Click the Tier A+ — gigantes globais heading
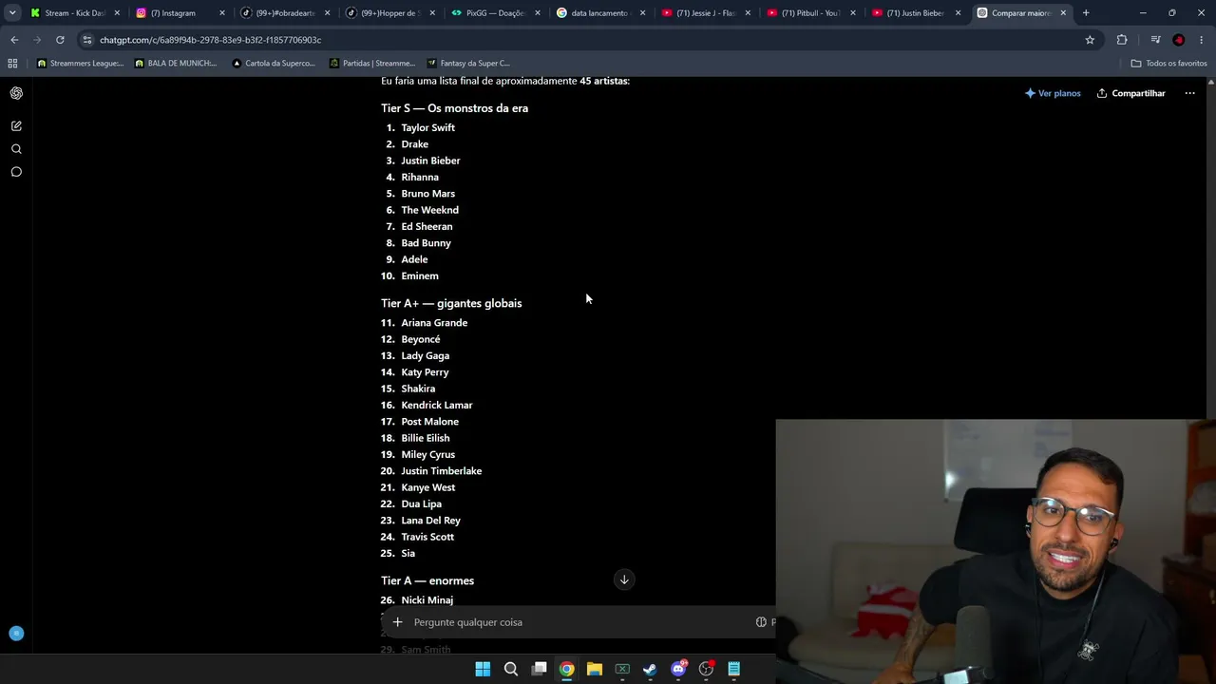Image resolution: width=1216 pixels, height=684 pixels. tap(451, 303)
